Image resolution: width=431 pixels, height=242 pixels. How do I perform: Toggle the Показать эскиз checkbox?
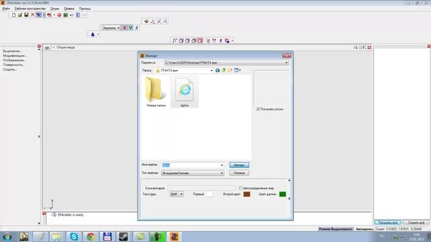pos(258,109)
